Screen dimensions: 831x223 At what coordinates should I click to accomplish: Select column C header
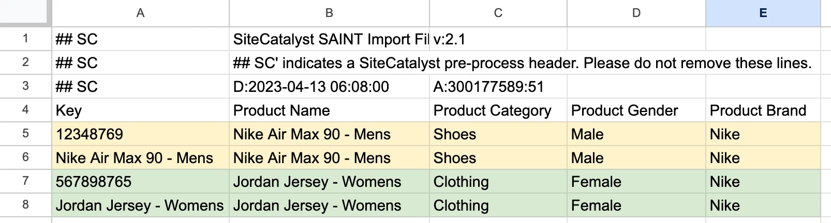(x=498, y=13)
